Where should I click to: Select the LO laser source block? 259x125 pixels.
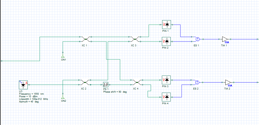[23, 85]
